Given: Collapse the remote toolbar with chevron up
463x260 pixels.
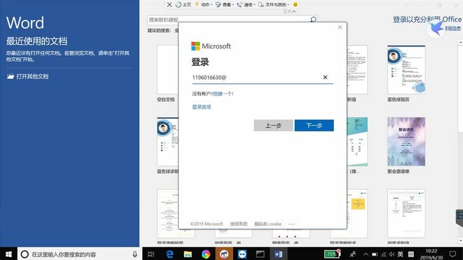Looking at the screenshot, I should point(294,11).
